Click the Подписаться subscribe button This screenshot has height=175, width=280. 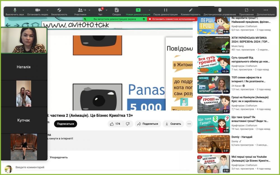coord(66,124)
